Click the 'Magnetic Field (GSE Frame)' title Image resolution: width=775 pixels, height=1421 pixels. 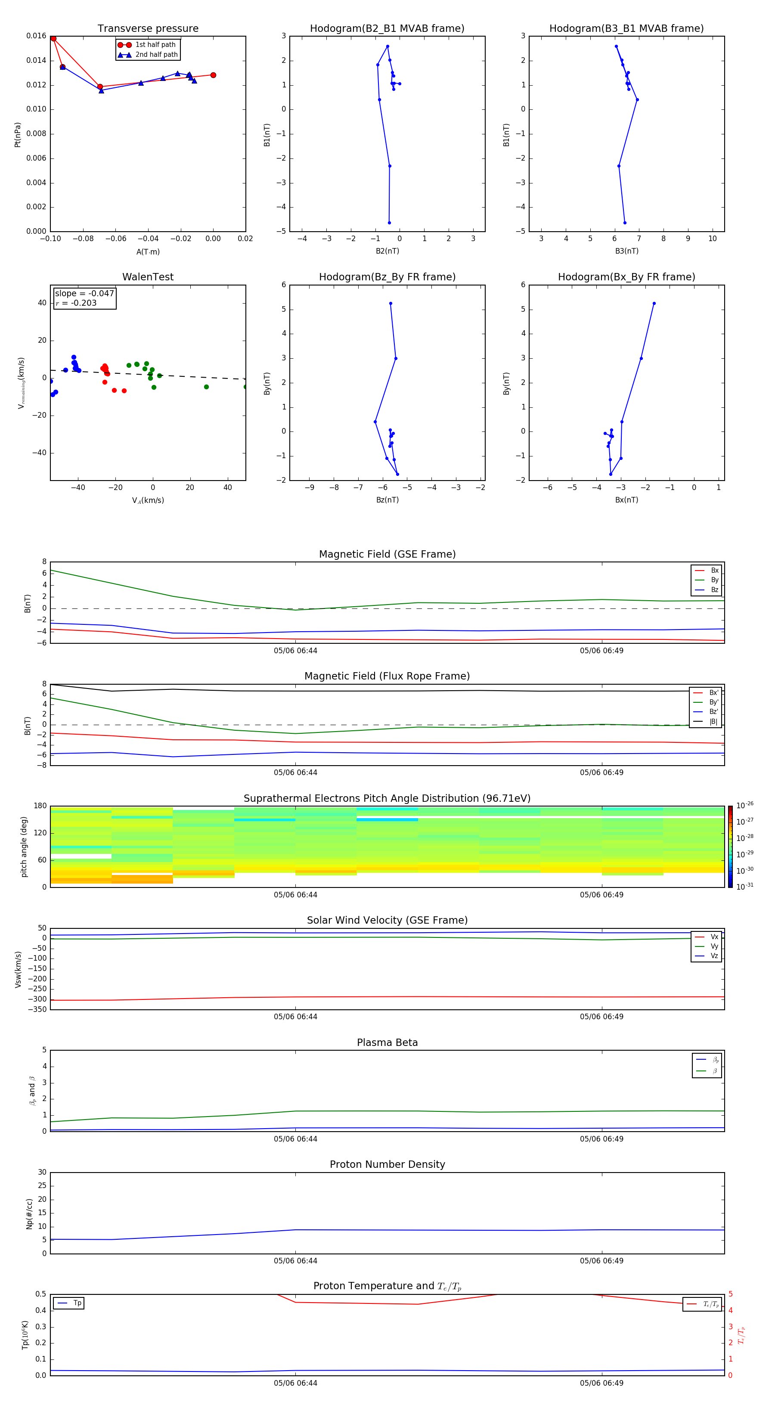pos(387,554)
